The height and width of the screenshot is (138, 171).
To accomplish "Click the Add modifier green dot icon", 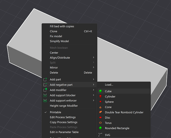I will (x=45, y=90).
